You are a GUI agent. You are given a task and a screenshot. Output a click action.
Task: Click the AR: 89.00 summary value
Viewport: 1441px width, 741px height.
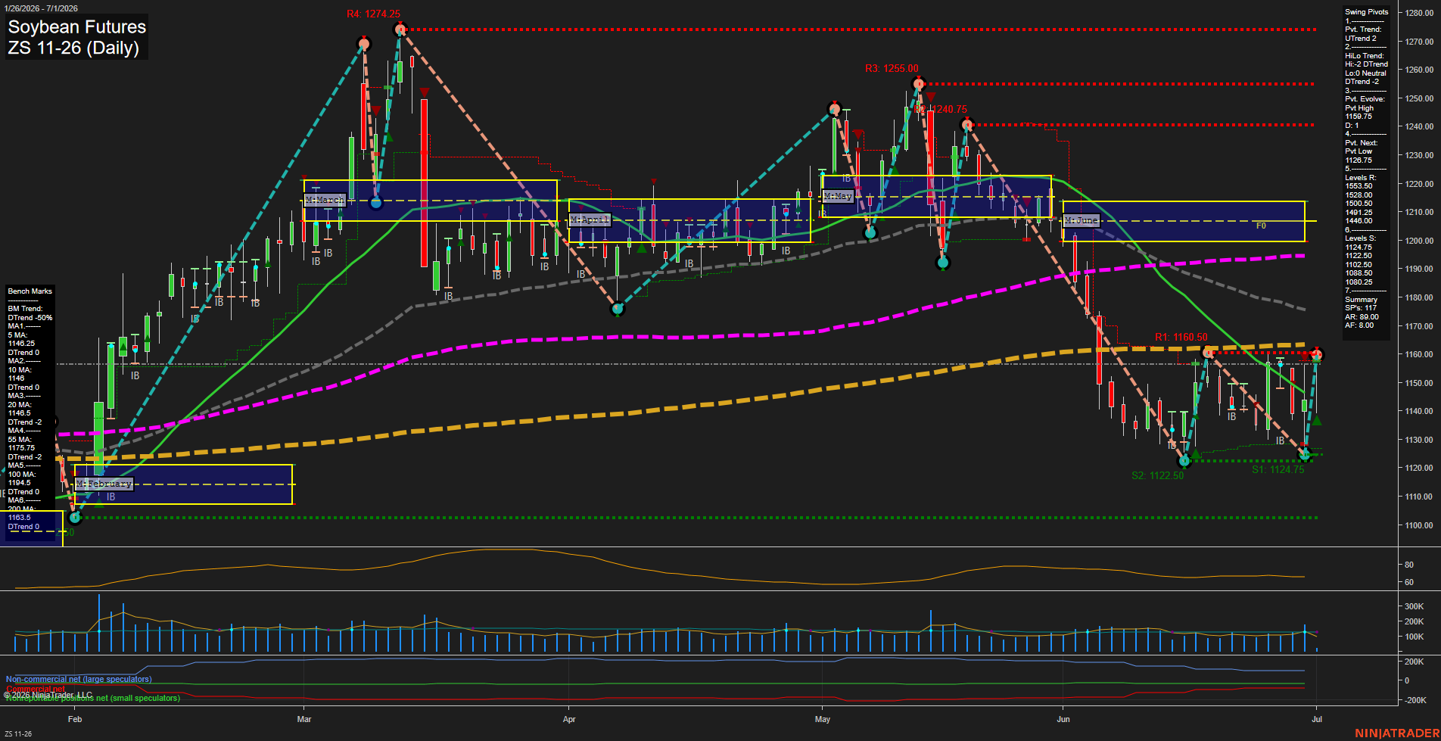click(1362, 317)
